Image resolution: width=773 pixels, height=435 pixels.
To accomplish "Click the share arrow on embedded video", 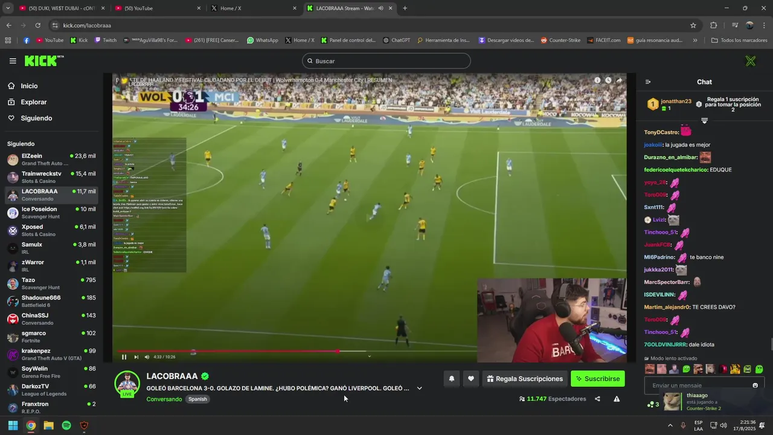I will pyautogui.click(x=619, y=80).
